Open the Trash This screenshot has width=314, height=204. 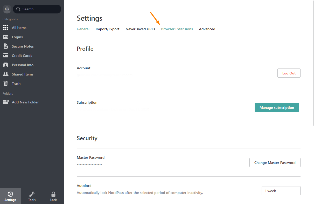16,83
